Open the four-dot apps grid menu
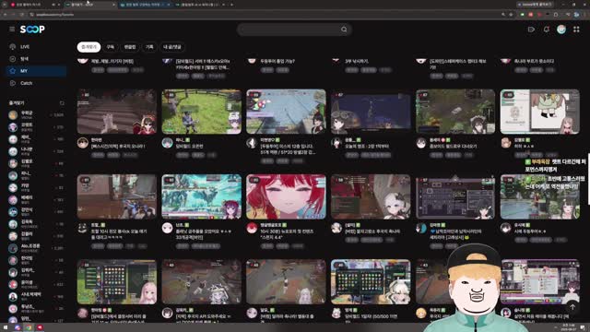Viewport: 590px width, 332px height. 576,30
